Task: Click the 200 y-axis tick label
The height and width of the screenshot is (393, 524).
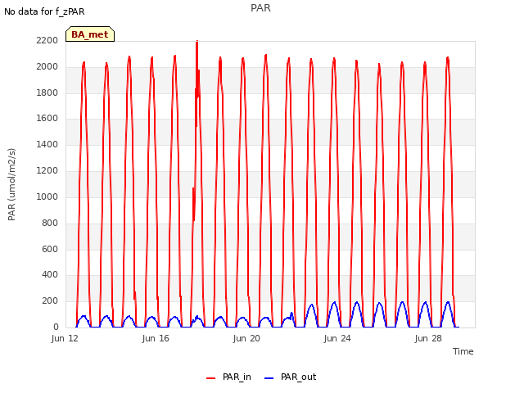Action: point(50,300)
